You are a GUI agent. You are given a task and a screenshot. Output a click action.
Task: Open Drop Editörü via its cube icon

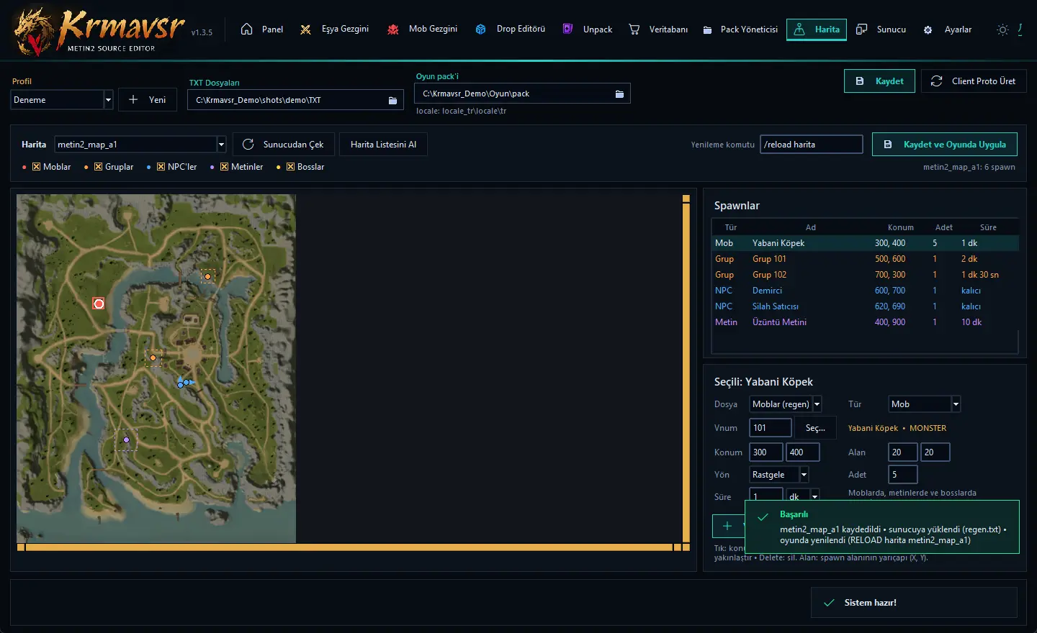480,29
